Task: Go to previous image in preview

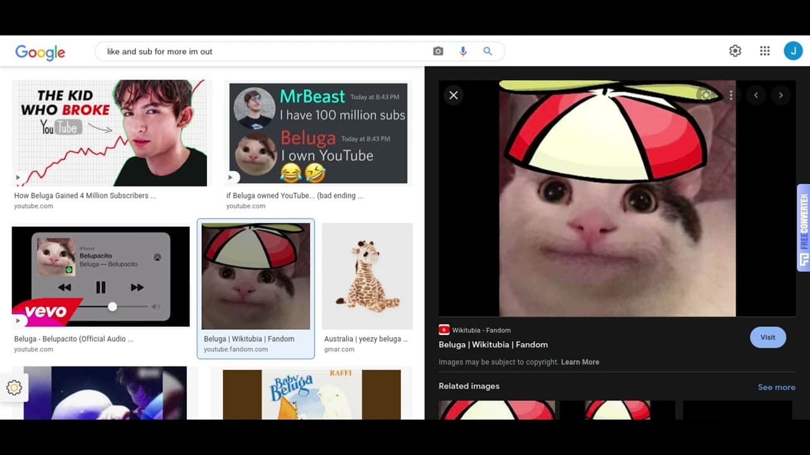Action: tap(756, 95)
